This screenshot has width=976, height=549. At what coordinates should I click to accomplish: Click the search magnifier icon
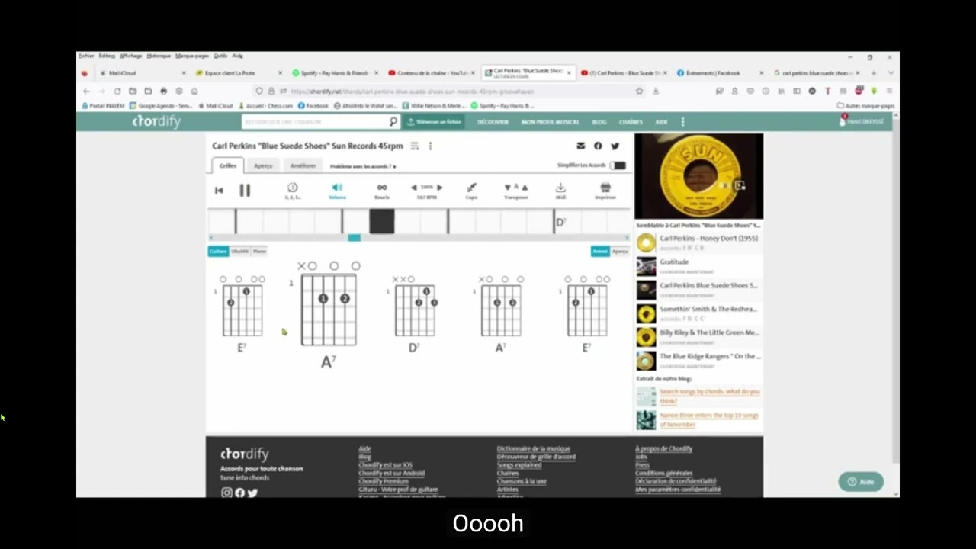point(393,121)
